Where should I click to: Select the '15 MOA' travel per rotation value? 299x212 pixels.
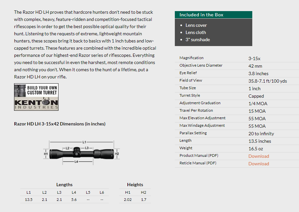pyautogui.click(x=257, y=111)
